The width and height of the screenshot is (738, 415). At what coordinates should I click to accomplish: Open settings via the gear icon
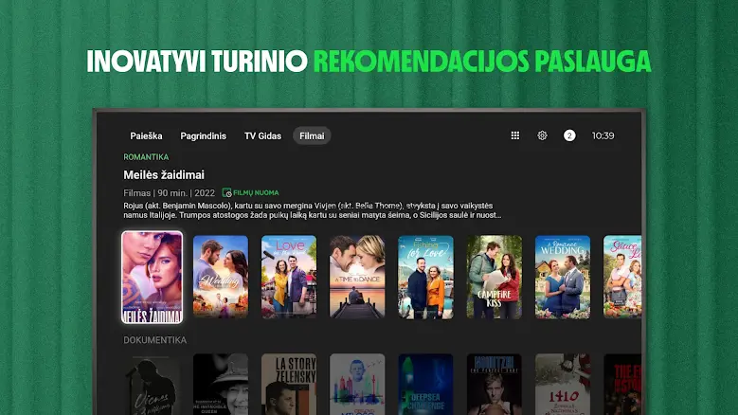coord(542,135)
